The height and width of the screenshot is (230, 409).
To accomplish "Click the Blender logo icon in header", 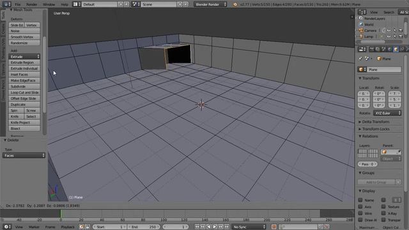I will 235,4.
